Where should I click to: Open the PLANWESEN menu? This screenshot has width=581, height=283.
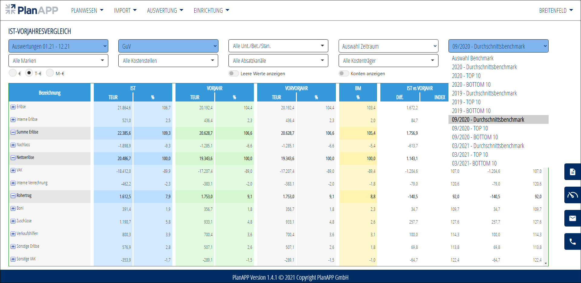click(x=87, y=11)
